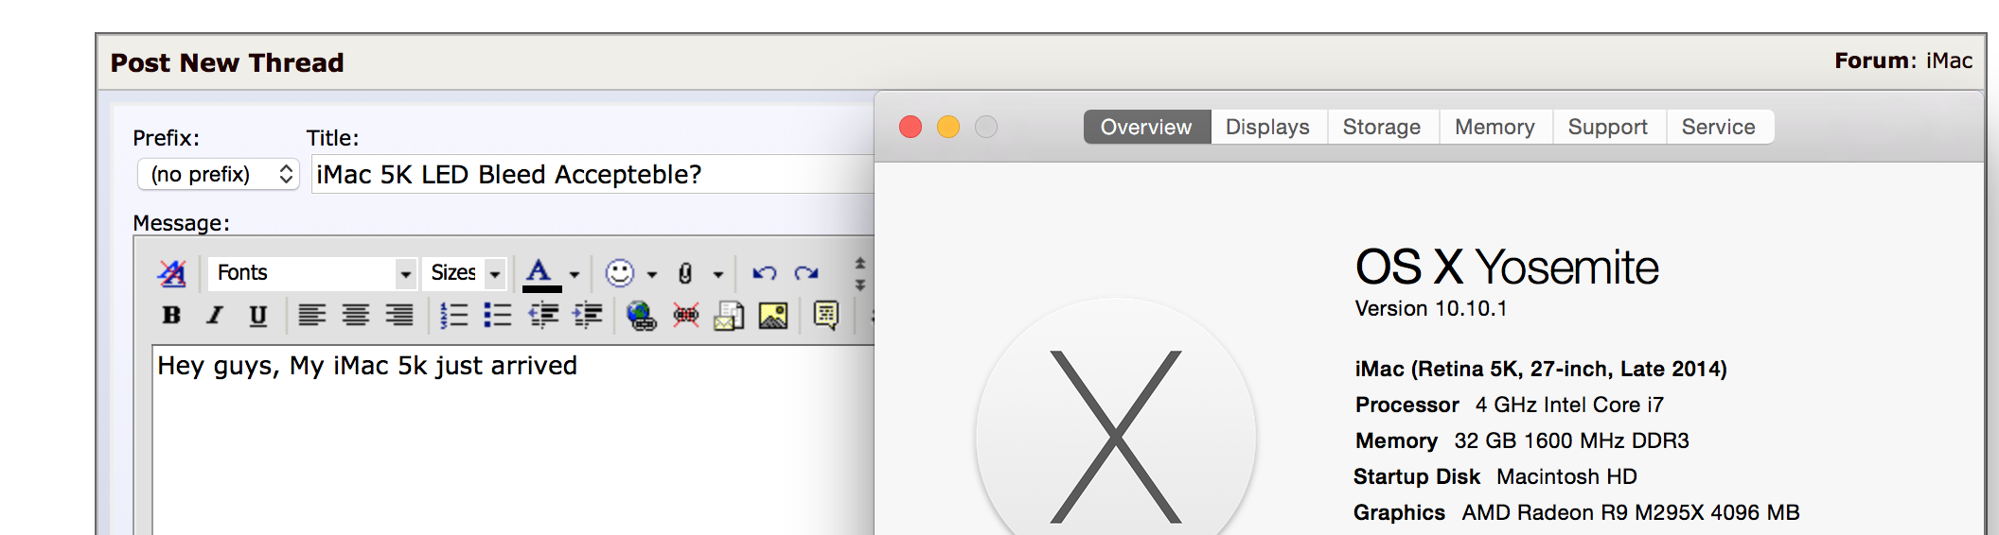The width and height of the screenshot is (1999, 535).
Task: Click the Forum: iMac label
Action: [x=1903, y=60]
